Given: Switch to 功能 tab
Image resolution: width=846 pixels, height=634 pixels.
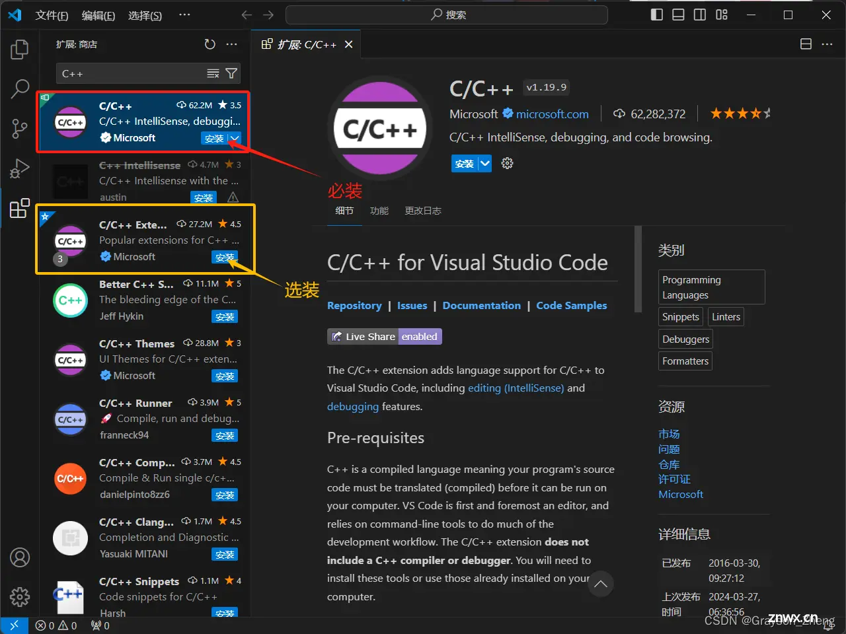Looking at the screenshot, I should (x=379, y=211).
